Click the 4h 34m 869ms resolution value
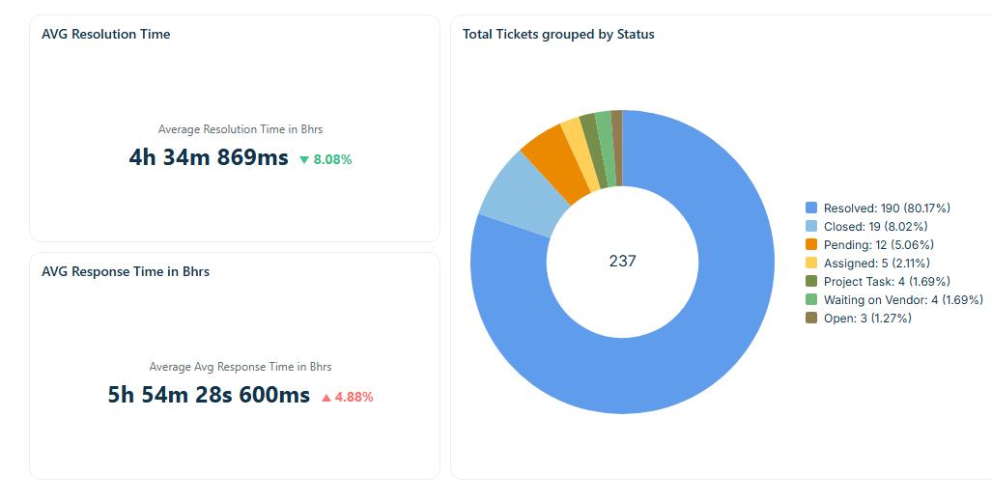992x500 pixels. [x=209, y=158]
